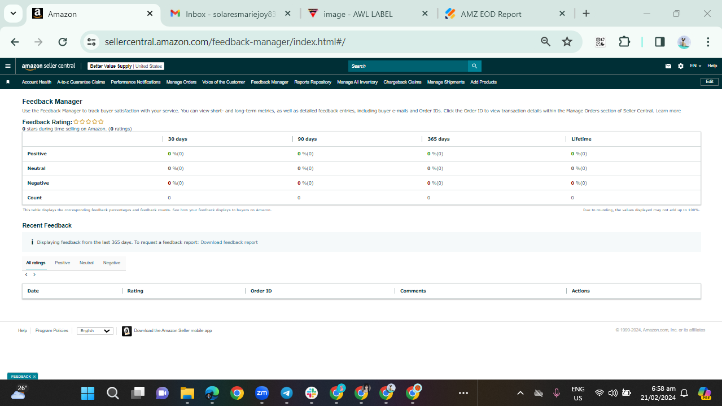Close the Amazon browser tab
Screen dimensions: 722x406
(x=150, y=14)
